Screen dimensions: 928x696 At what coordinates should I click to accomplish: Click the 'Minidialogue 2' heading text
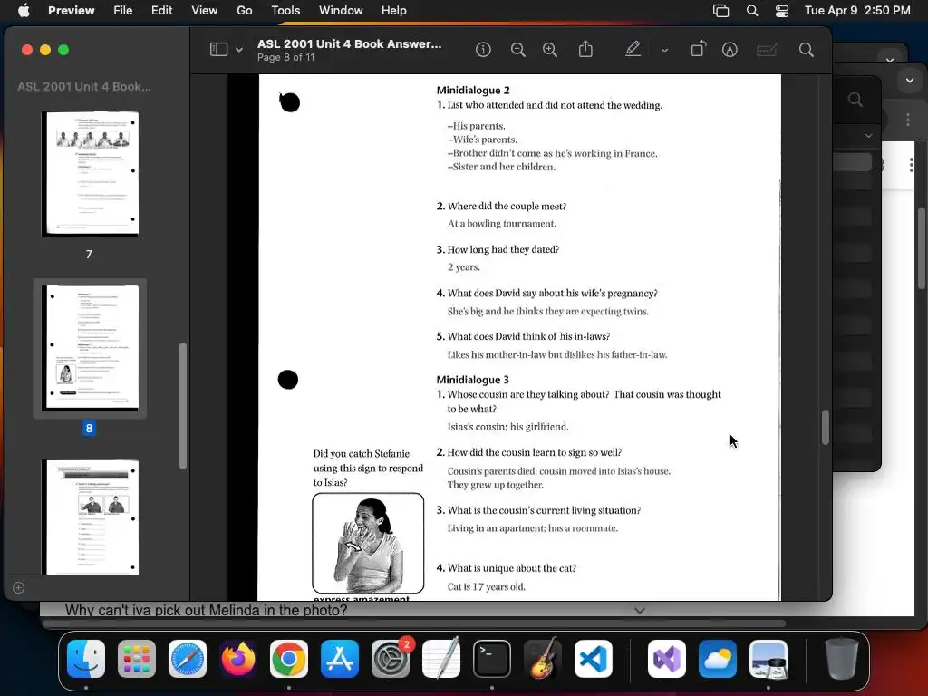(x=473, y=90)
